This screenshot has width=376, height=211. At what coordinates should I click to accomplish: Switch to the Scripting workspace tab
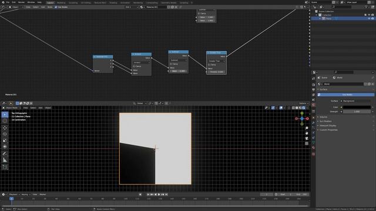[x=184, y=2]
